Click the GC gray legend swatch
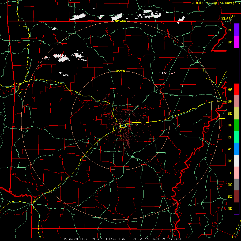Image resolution: width=241 pixels, height=241 pixels. (236, 184)
